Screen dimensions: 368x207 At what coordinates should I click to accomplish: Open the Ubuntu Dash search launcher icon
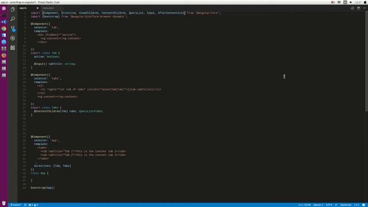tap(4, 8)
